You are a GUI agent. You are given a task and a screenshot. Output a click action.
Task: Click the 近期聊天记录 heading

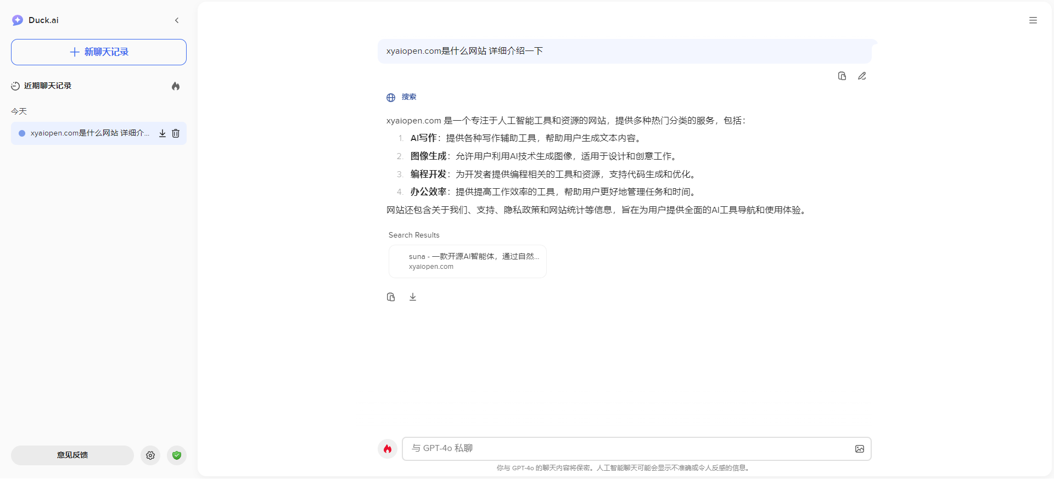click(48, 86)
